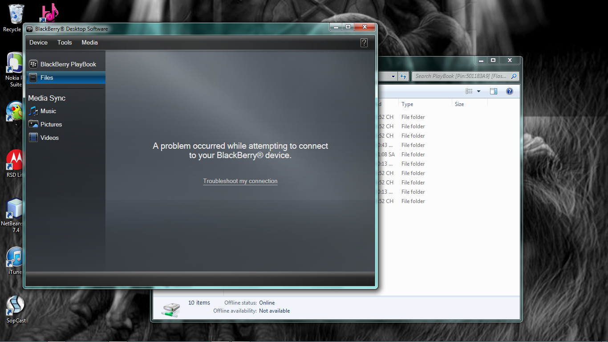The image size is (608, 342).
Task: Minimize the BlackBerry Desktop Software window
Action: (x=336, y=27)
